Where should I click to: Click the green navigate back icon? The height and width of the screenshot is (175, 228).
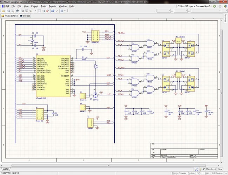tap(214, 6)
